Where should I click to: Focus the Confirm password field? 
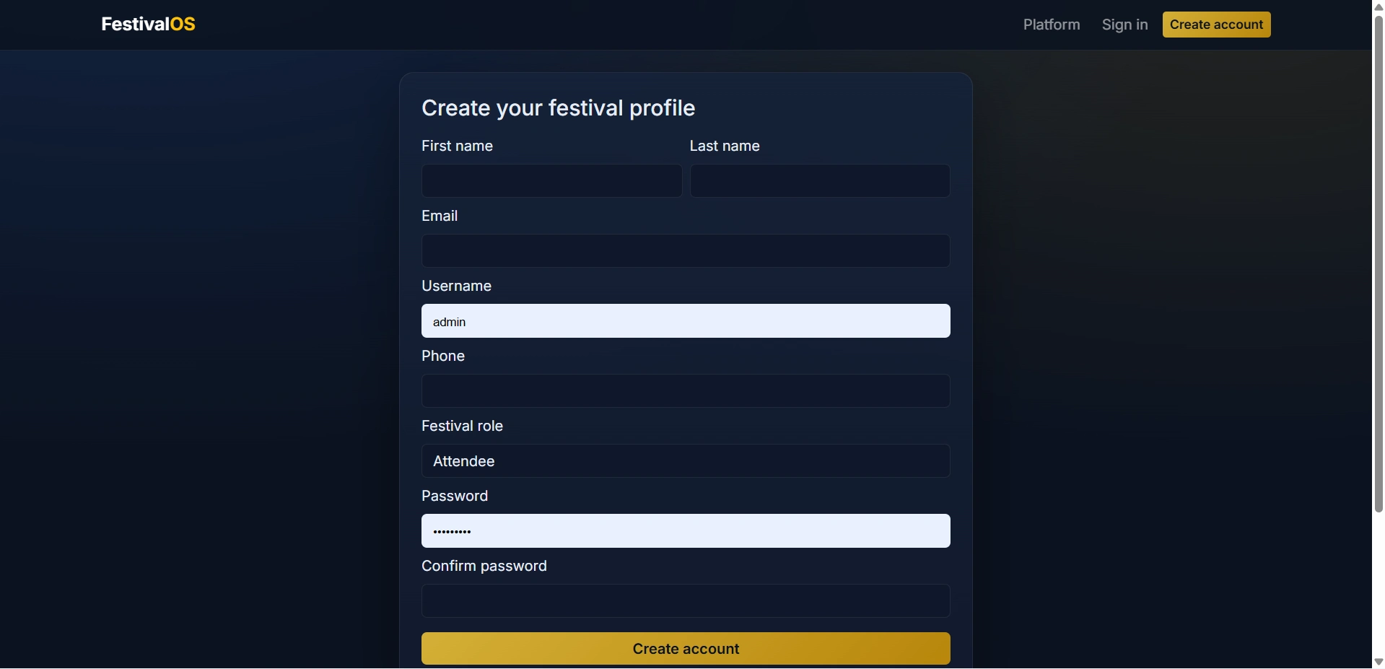(x=686, y=600)
